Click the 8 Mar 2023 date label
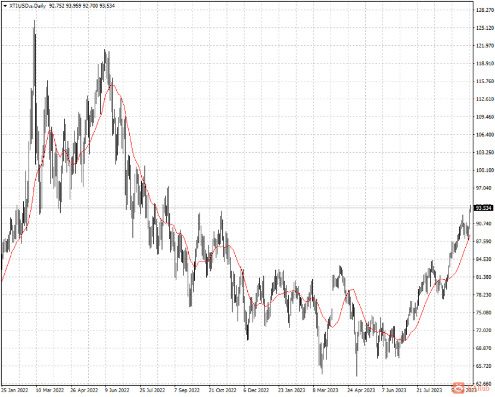 (325, 390)
